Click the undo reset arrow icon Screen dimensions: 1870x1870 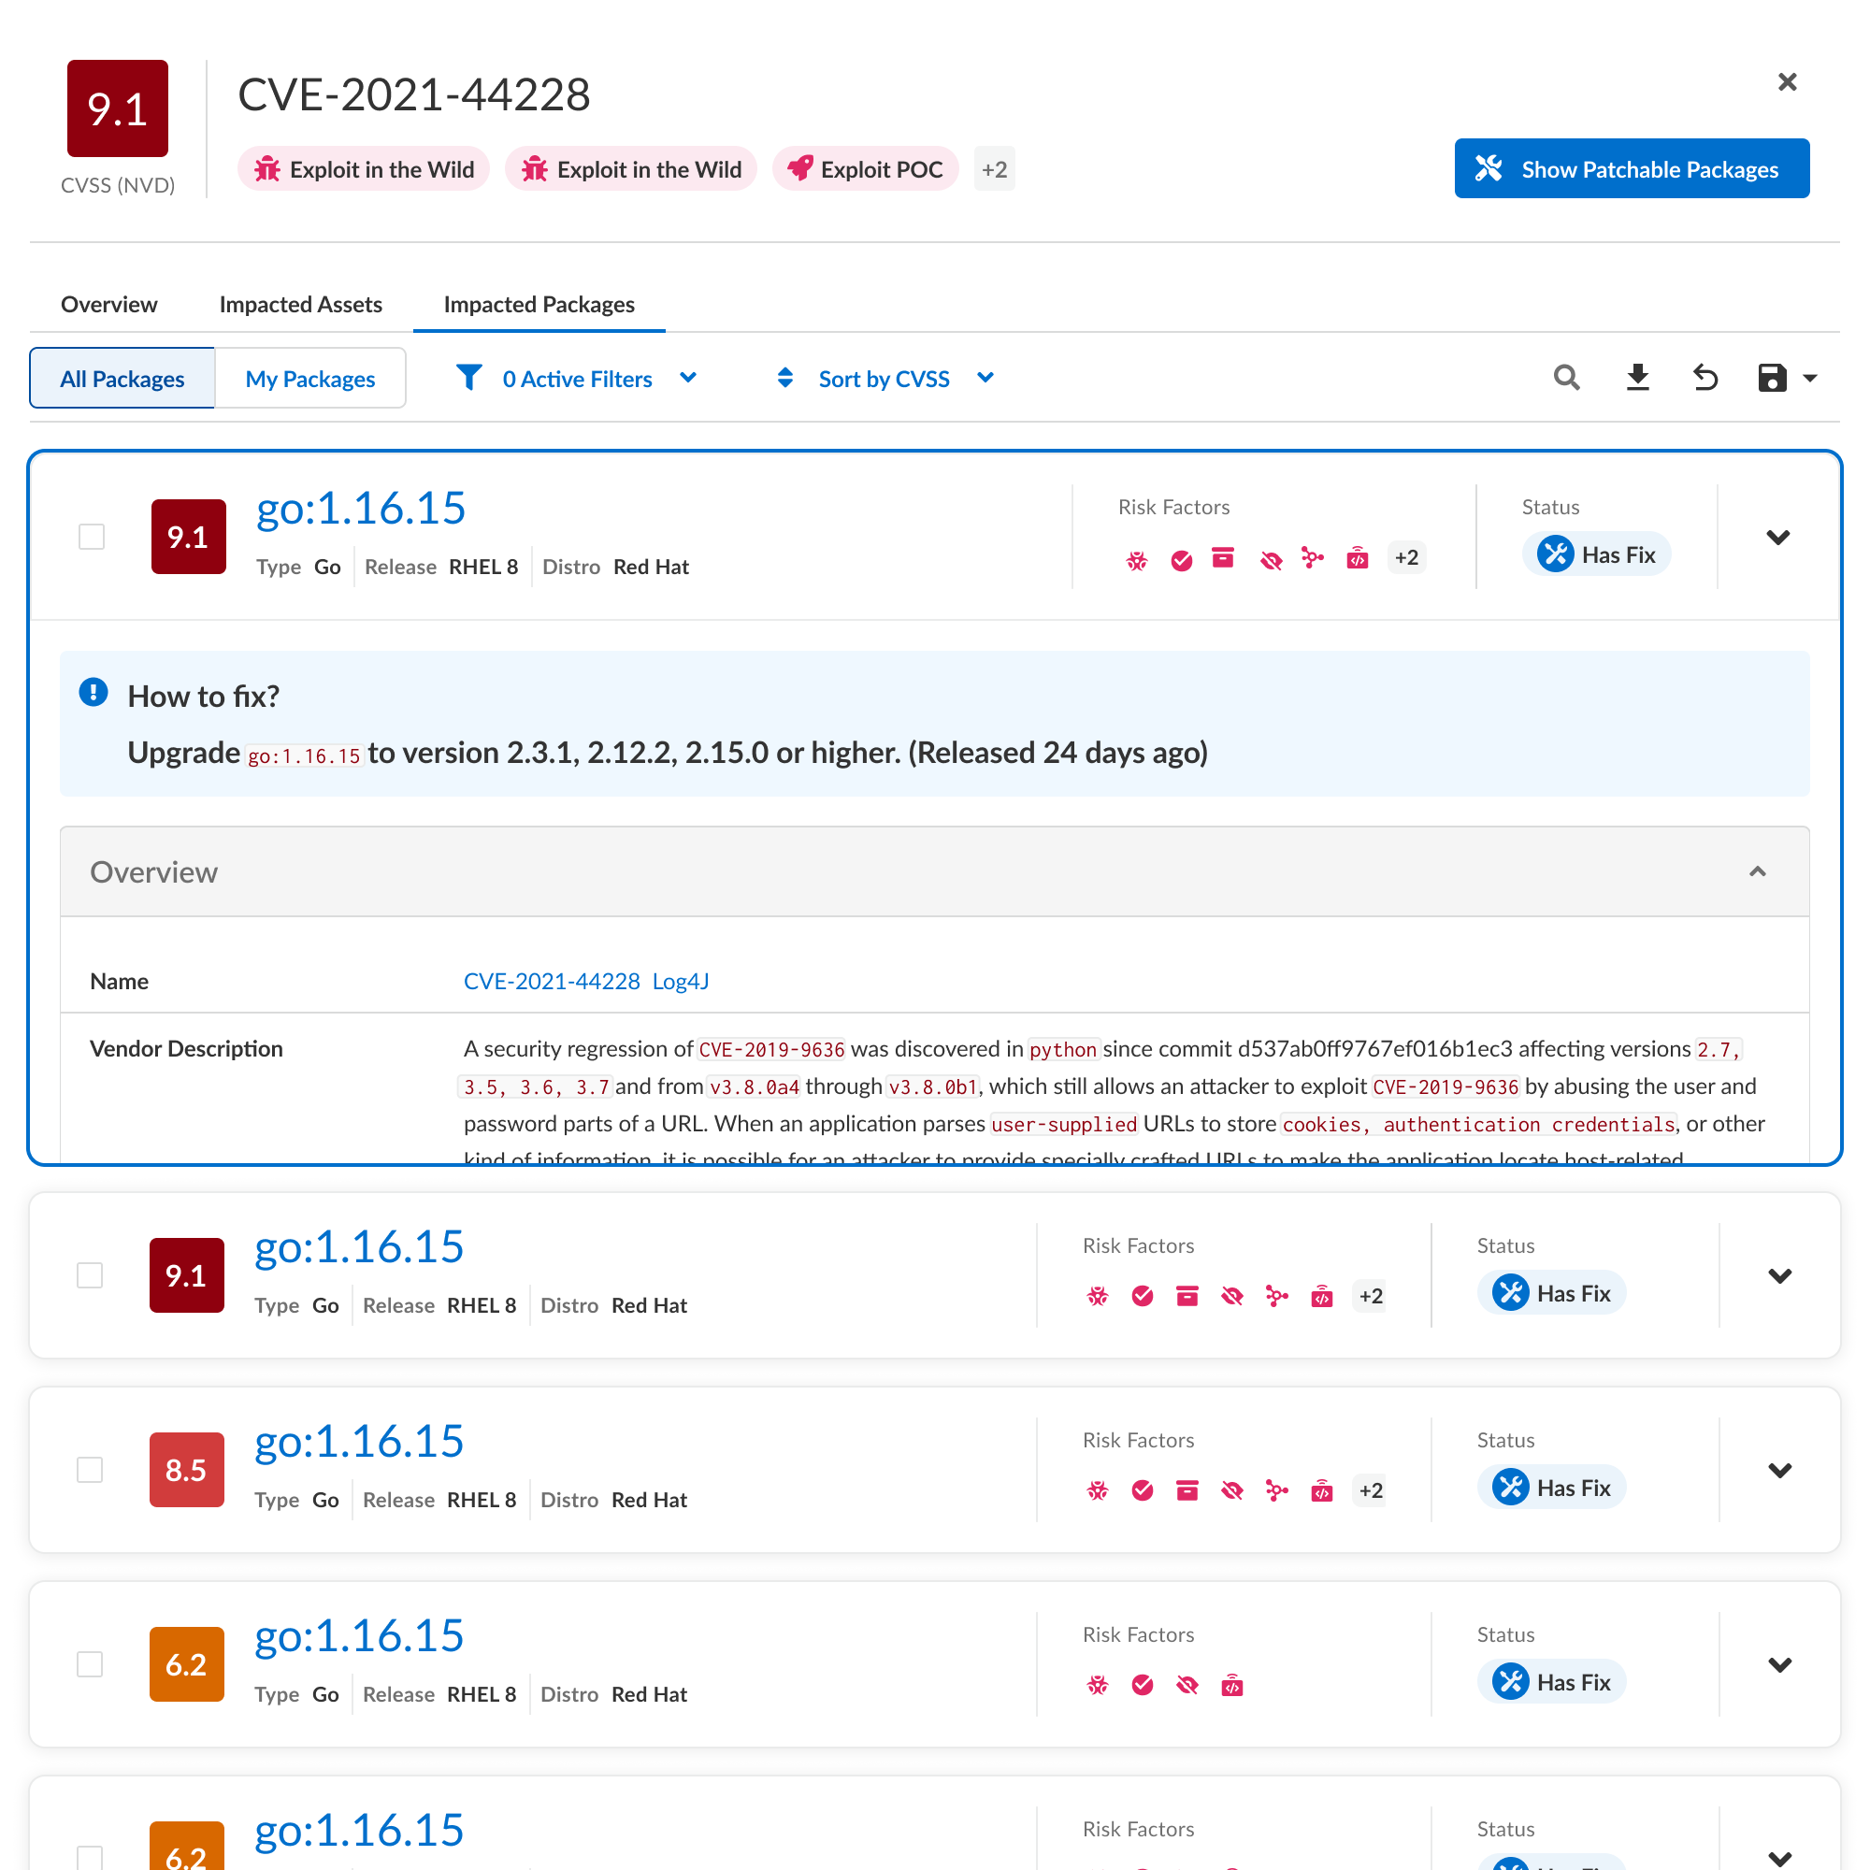point(1705,378)
